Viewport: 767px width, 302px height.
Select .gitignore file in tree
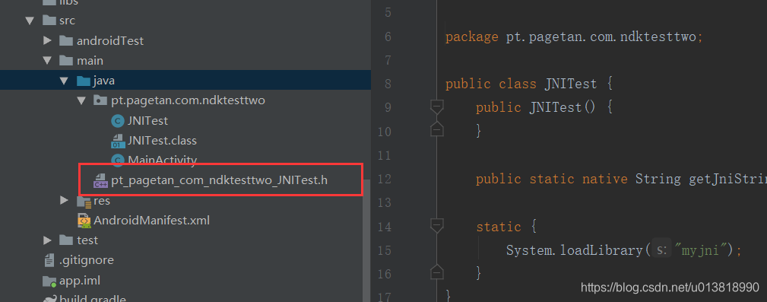pos(87,260)
